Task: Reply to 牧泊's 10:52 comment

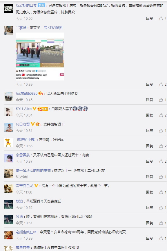Action: (x=150, y=208)
